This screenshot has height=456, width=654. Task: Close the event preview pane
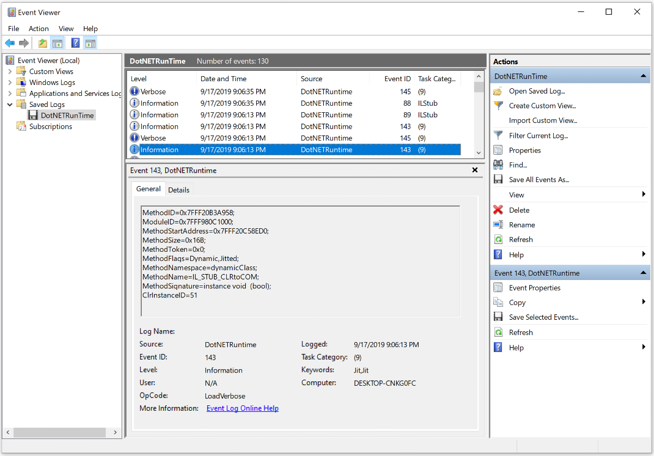pyautogui.click(x=474, y=170)
